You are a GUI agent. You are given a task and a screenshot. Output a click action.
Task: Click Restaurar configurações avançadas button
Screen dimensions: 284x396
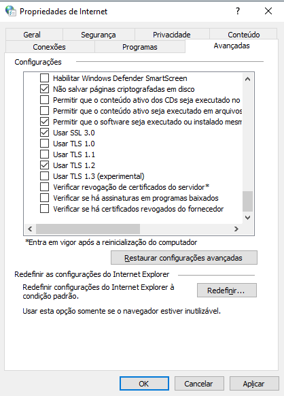(184, 258)
